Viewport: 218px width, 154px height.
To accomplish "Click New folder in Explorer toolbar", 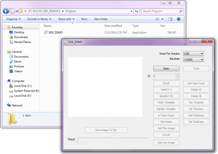I will 101,19.
